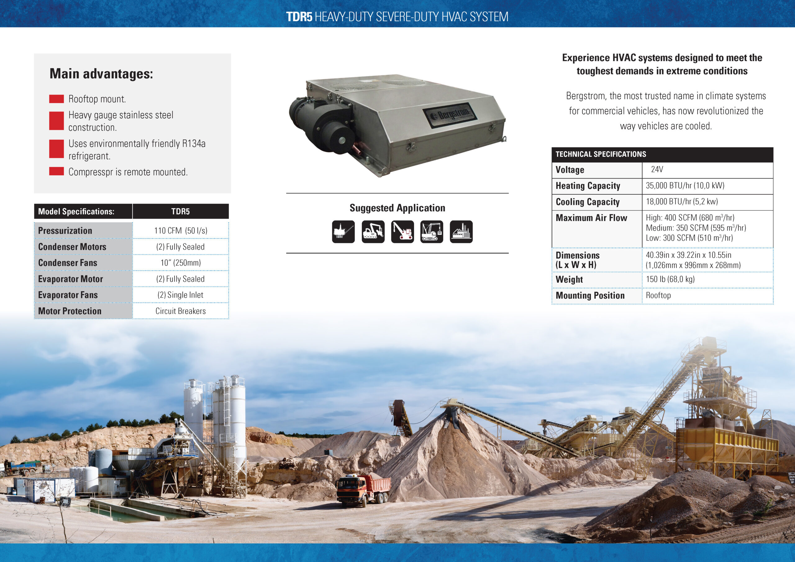Click the Cooling Capacity row label
The image size is (795, 562).
[588, 202]
